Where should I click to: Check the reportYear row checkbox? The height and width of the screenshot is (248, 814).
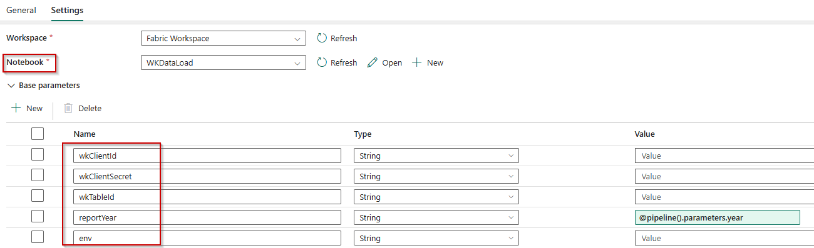point(38,217)
